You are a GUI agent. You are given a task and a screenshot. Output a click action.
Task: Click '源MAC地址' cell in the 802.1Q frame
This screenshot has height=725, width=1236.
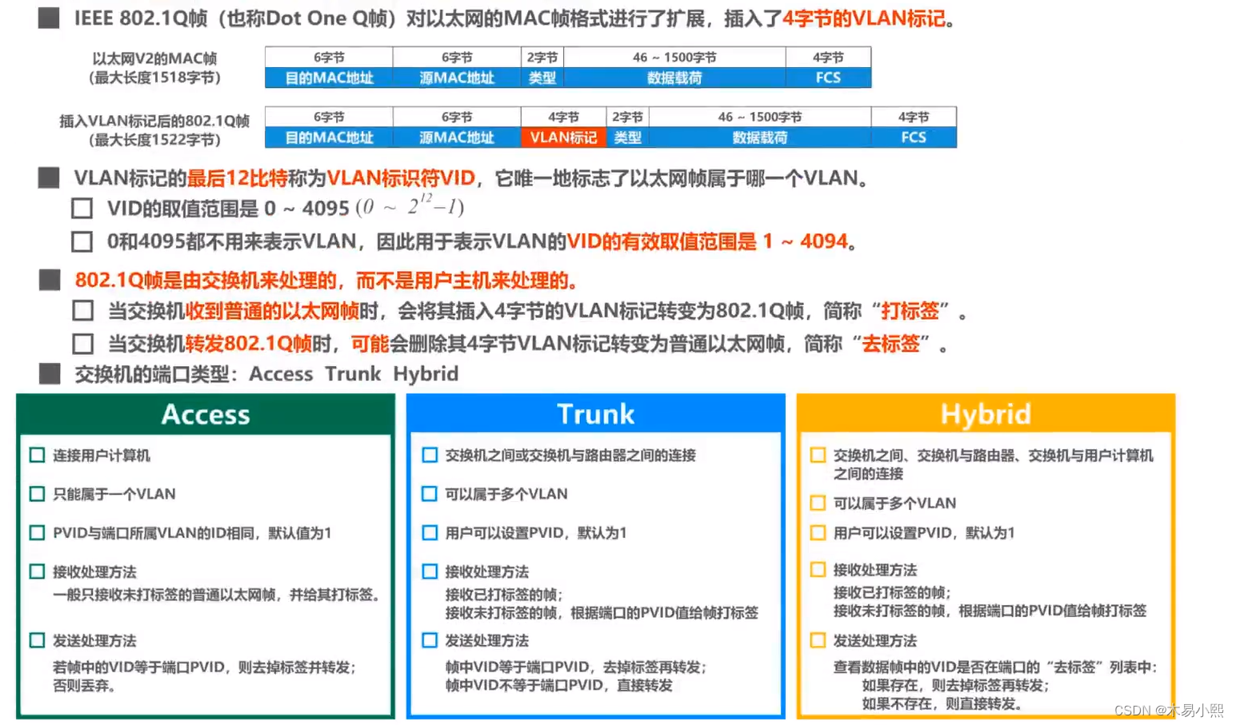(x=457, y=137)
